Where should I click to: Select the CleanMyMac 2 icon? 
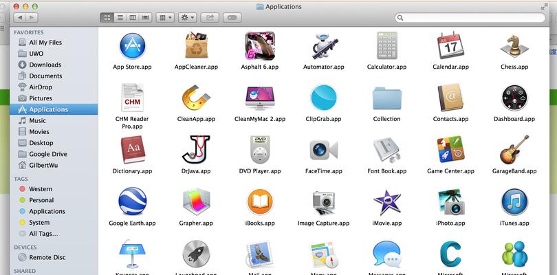[260, 98]
